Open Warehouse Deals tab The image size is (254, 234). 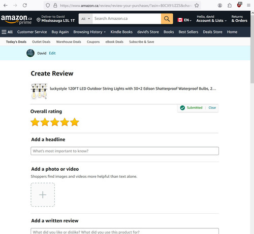pyautogui.click(x=69, y=42)
